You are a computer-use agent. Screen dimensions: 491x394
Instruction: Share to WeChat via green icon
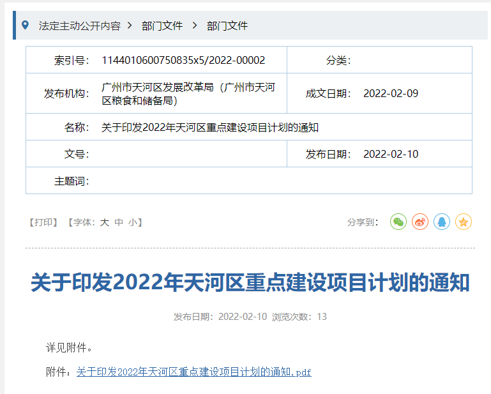click(x=398, y=222)
